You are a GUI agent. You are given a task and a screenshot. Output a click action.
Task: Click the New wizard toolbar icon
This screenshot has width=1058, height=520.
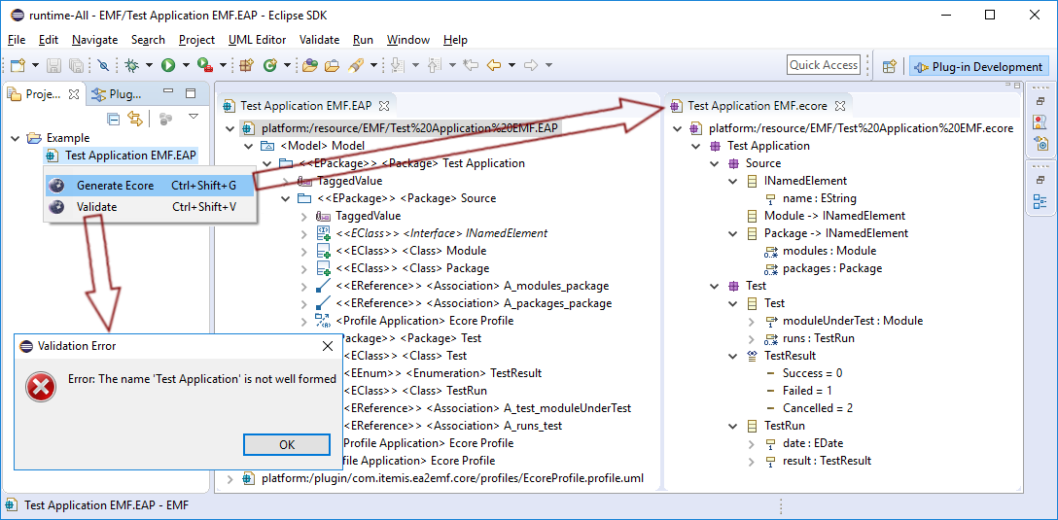click(x=18, y=65)
